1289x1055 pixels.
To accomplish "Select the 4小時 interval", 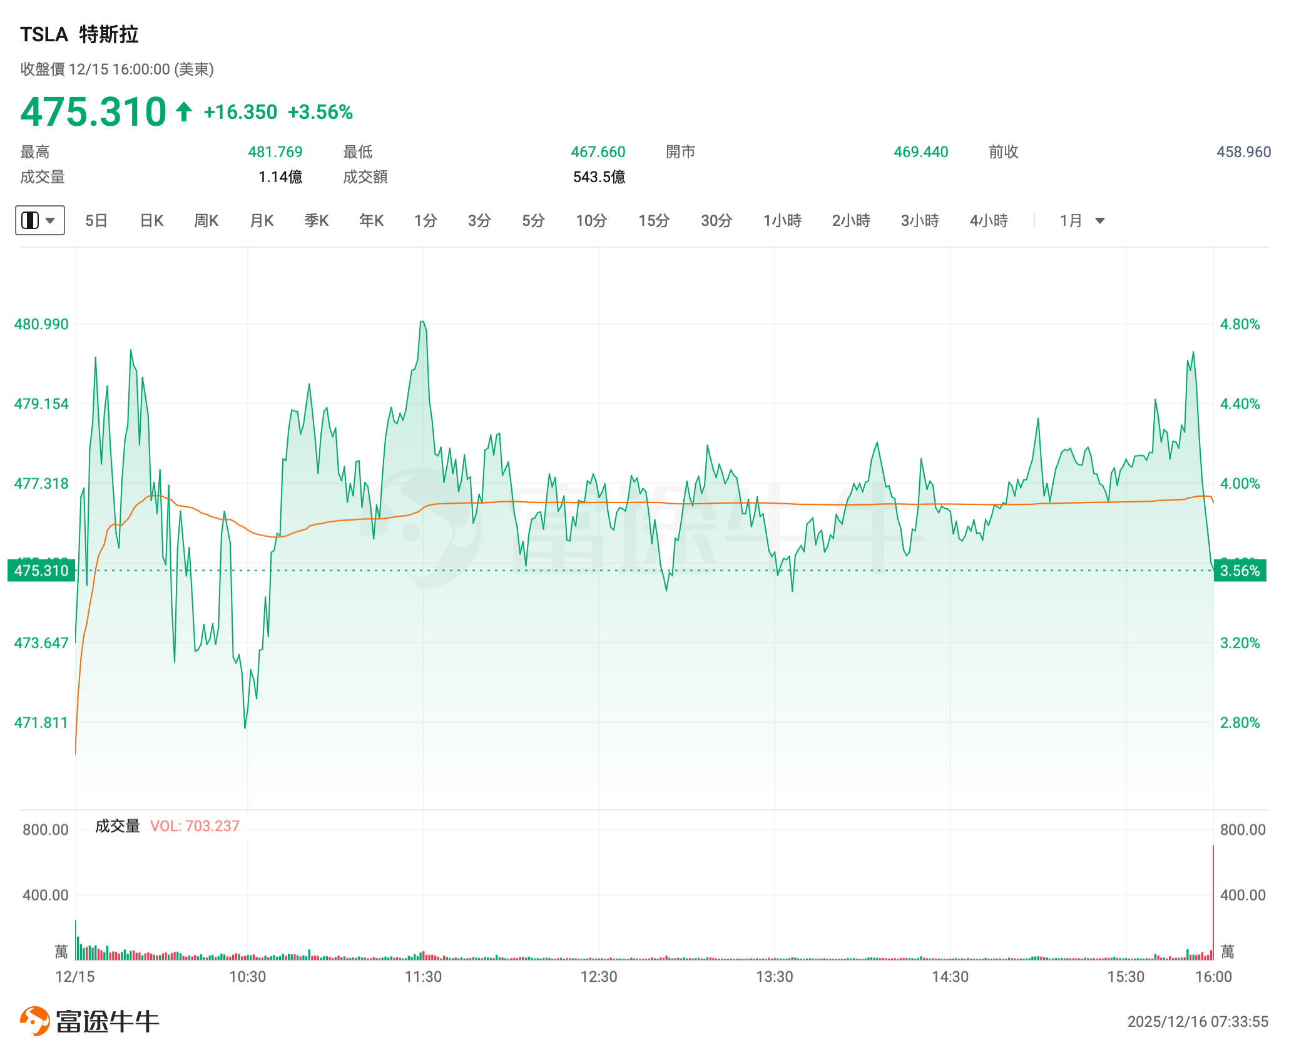I will [989, 220].
